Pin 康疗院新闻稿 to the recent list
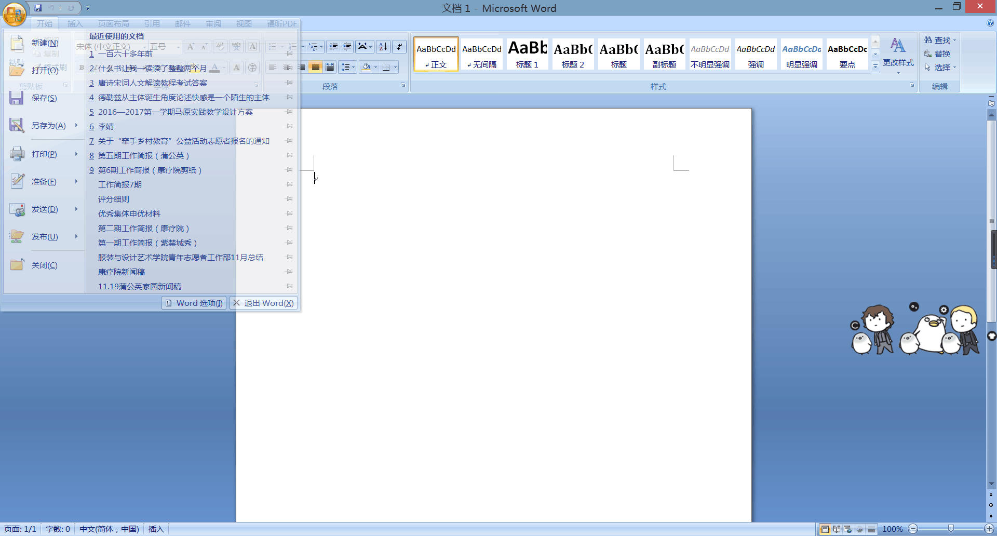The width and height of the screenshot is (997, 536). 290,272
